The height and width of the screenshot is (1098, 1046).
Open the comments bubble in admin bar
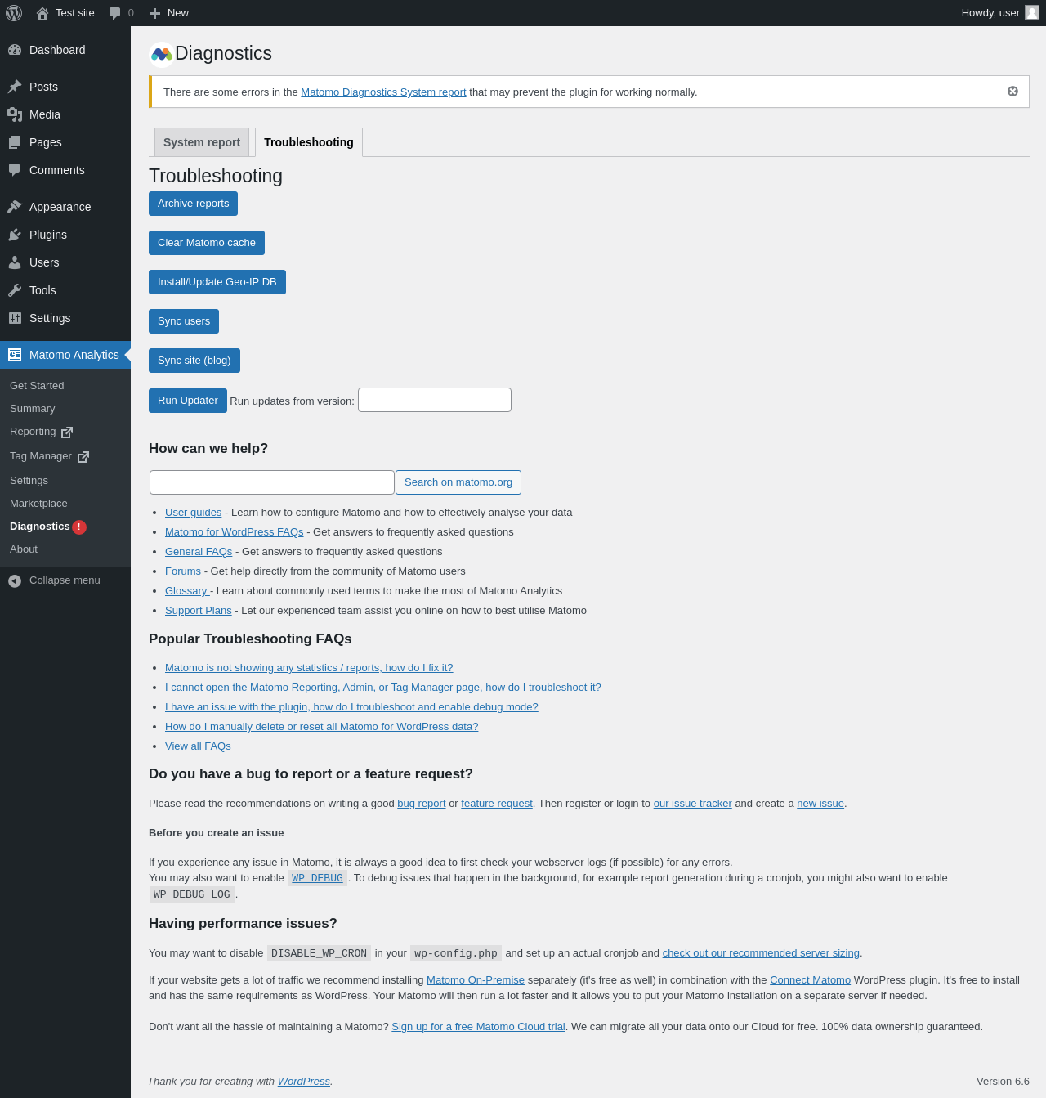[x=115, y=13]
